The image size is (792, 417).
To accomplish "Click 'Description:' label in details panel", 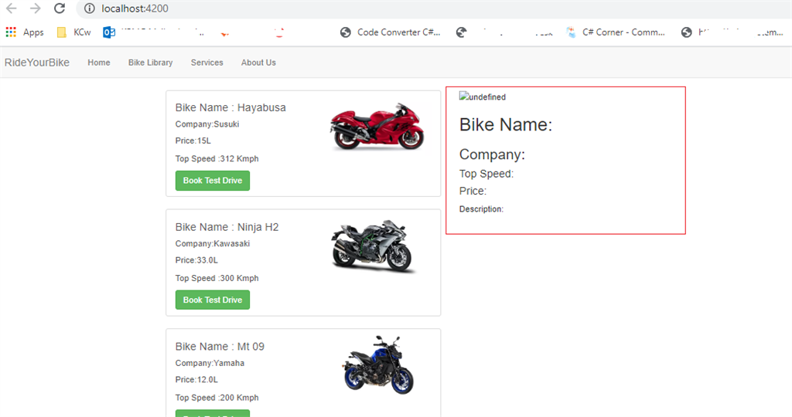I will [481, 209].
